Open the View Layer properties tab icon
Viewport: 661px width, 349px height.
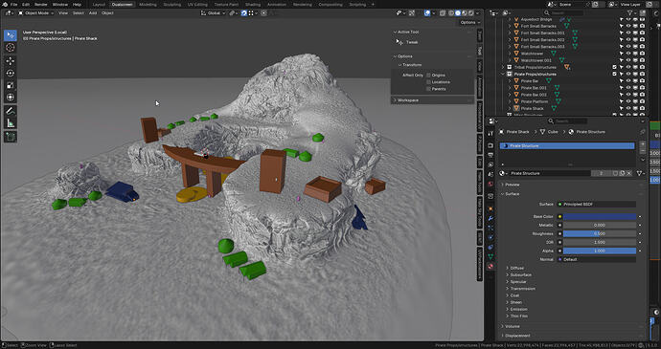pos(490,165)
